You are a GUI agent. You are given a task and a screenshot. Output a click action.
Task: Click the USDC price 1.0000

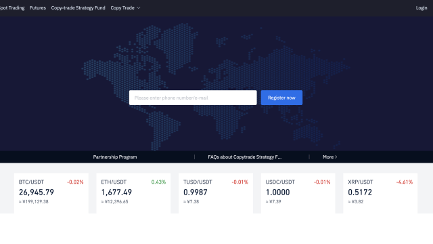click(x=277, y=192)
